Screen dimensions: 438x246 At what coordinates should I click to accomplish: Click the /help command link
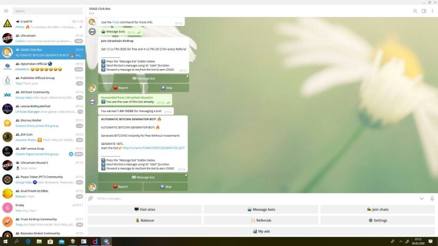pos(115,22)
